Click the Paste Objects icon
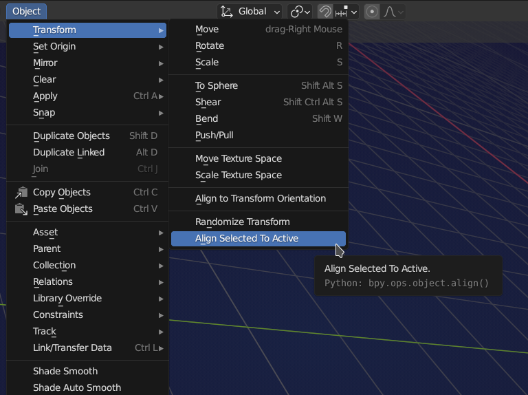This screenshot has height=395, width=528. (21, 209)
